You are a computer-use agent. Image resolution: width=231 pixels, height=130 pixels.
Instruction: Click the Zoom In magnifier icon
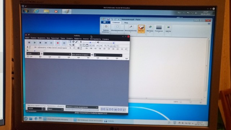105,46
